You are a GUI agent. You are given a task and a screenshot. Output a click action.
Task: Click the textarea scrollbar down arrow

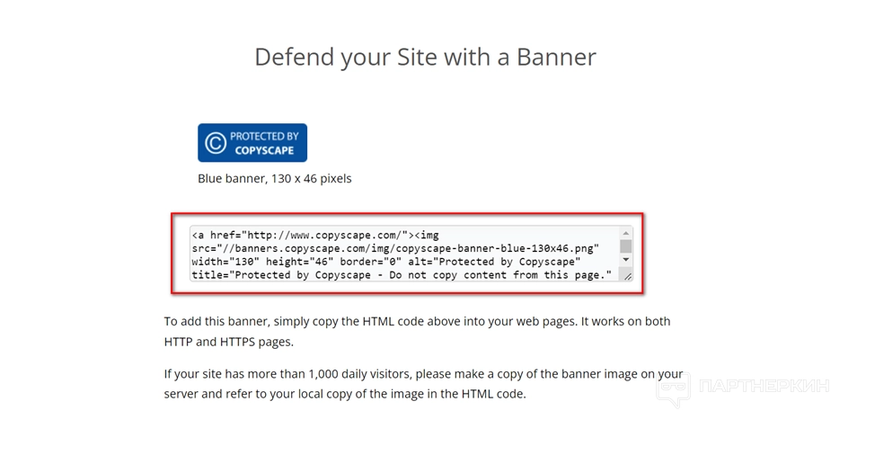tap(626, 260)
